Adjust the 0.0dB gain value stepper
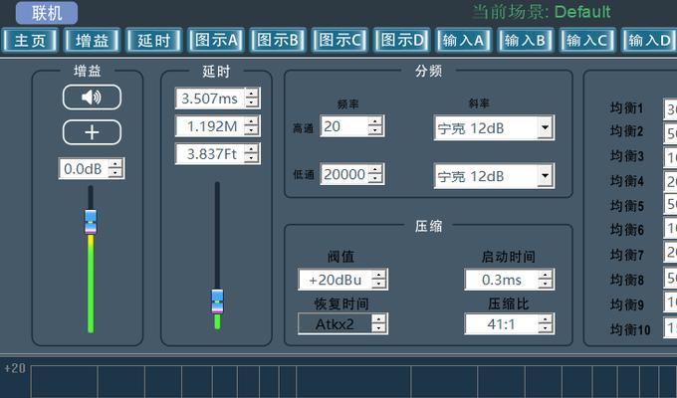Viewport: 677px width, 398px height. click(115, 169)
